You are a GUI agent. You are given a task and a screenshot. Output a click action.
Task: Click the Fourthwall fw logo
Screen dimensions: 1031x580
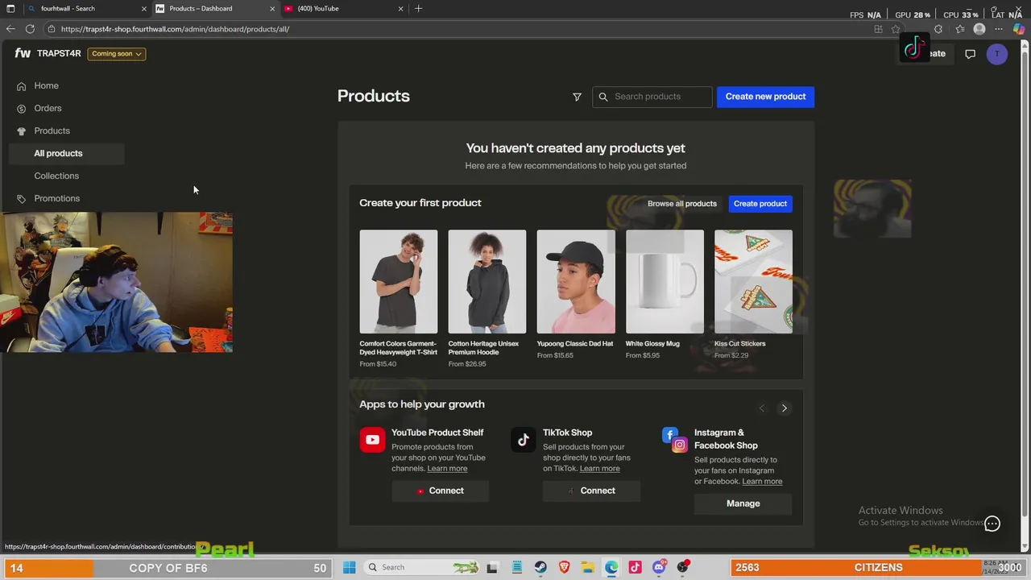tap(23, 53)
